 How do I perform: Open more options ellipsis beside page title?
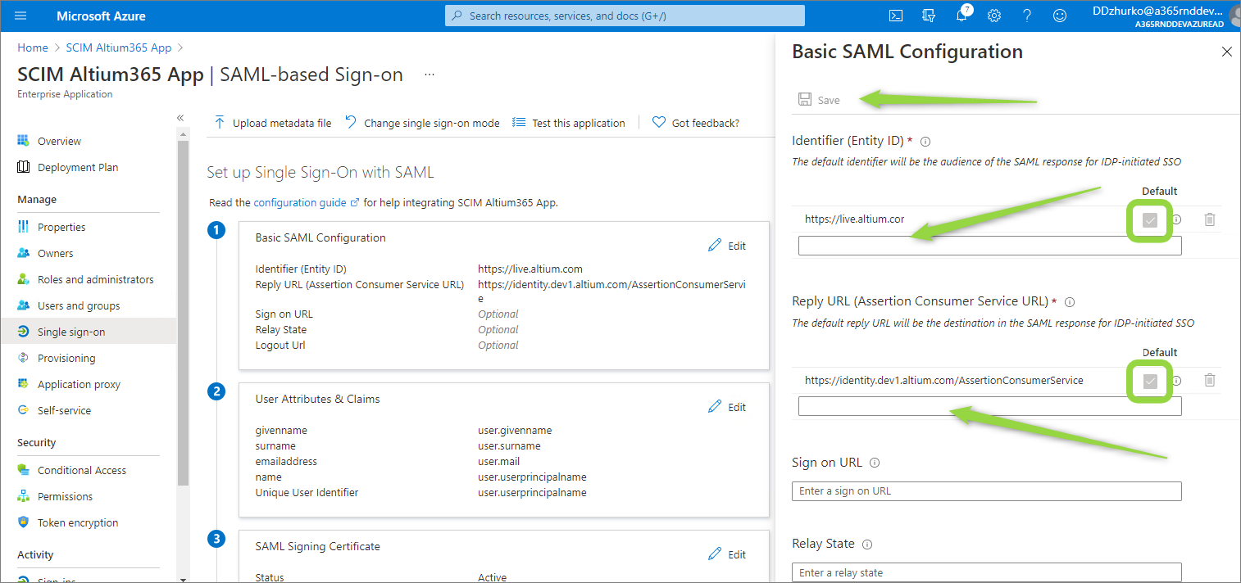[429, 75]
